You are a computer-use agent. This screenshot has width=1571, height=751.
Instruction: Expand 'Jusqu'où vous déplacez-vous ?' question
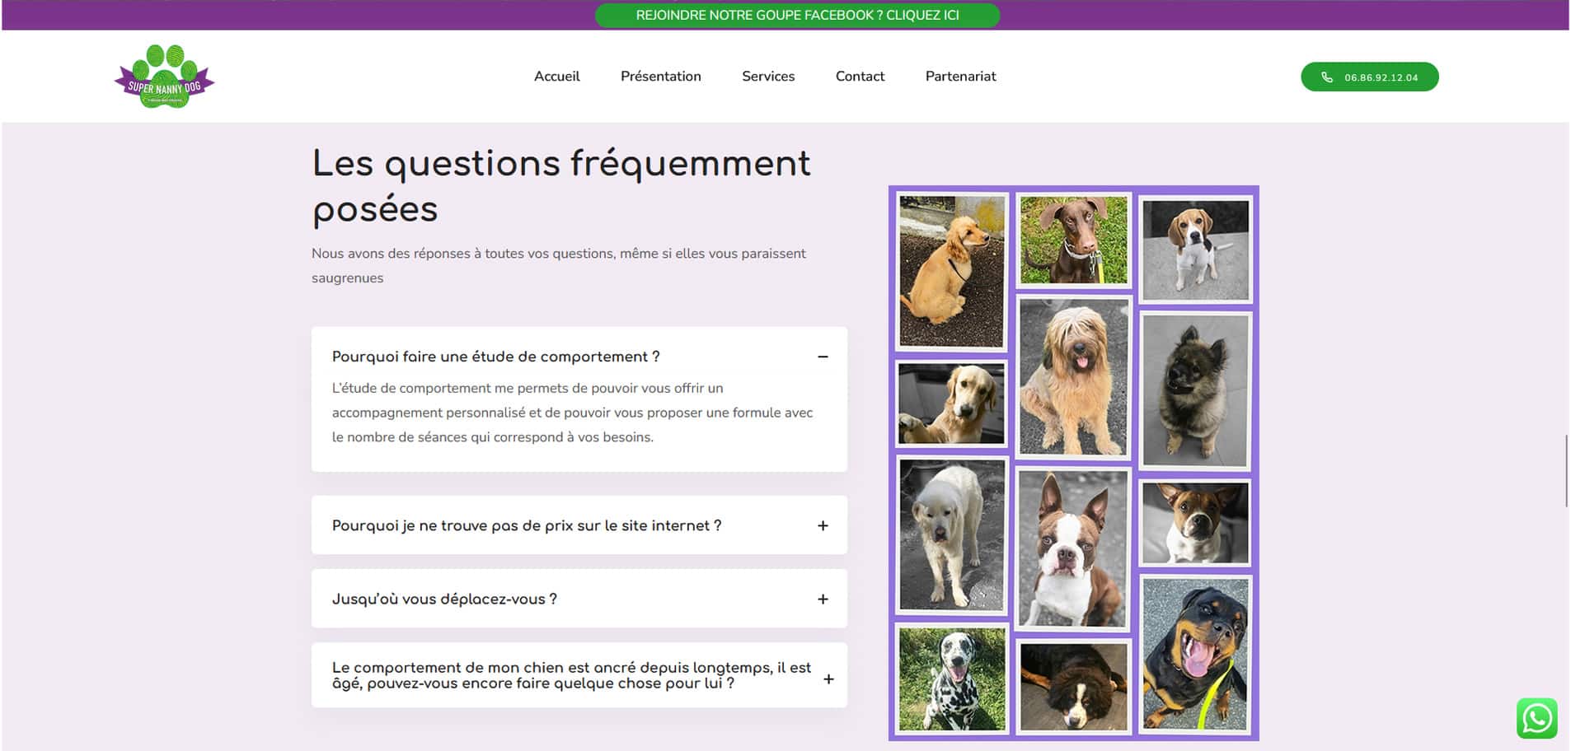click(444, 599)
